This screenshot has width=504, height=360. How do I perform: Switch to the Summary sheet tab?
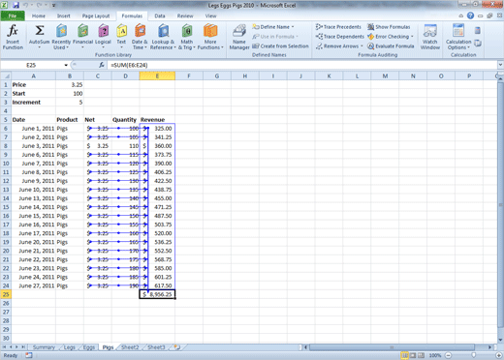point(44,347)
